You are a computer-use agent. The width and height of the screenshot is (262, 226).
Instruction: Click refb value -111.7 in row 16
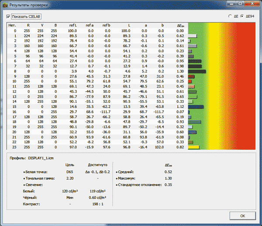pyautogui.click(x=105, y=112)
